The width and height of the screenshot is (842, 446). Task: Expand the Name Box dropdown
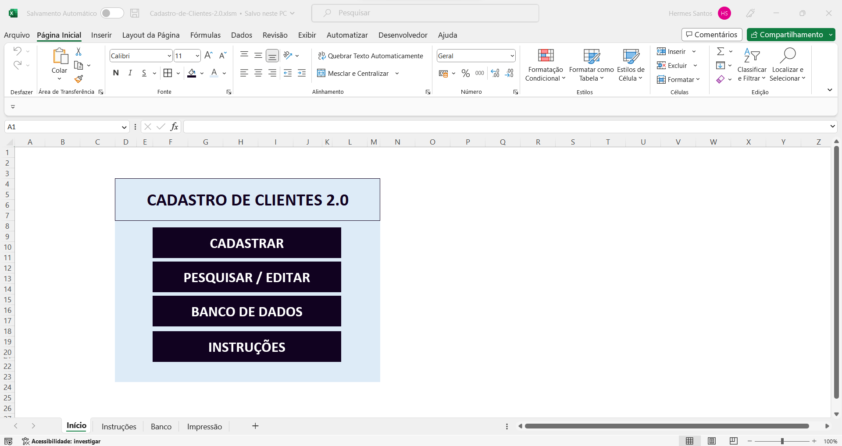(x=124, y=127)
